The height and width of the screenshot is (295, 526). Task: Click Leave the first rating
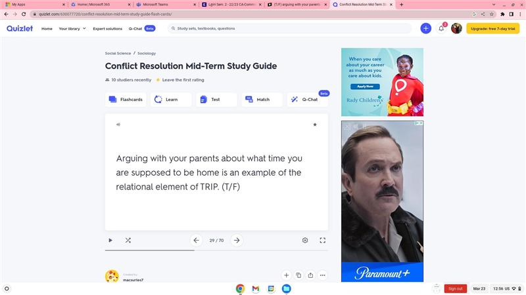[183, 80]
